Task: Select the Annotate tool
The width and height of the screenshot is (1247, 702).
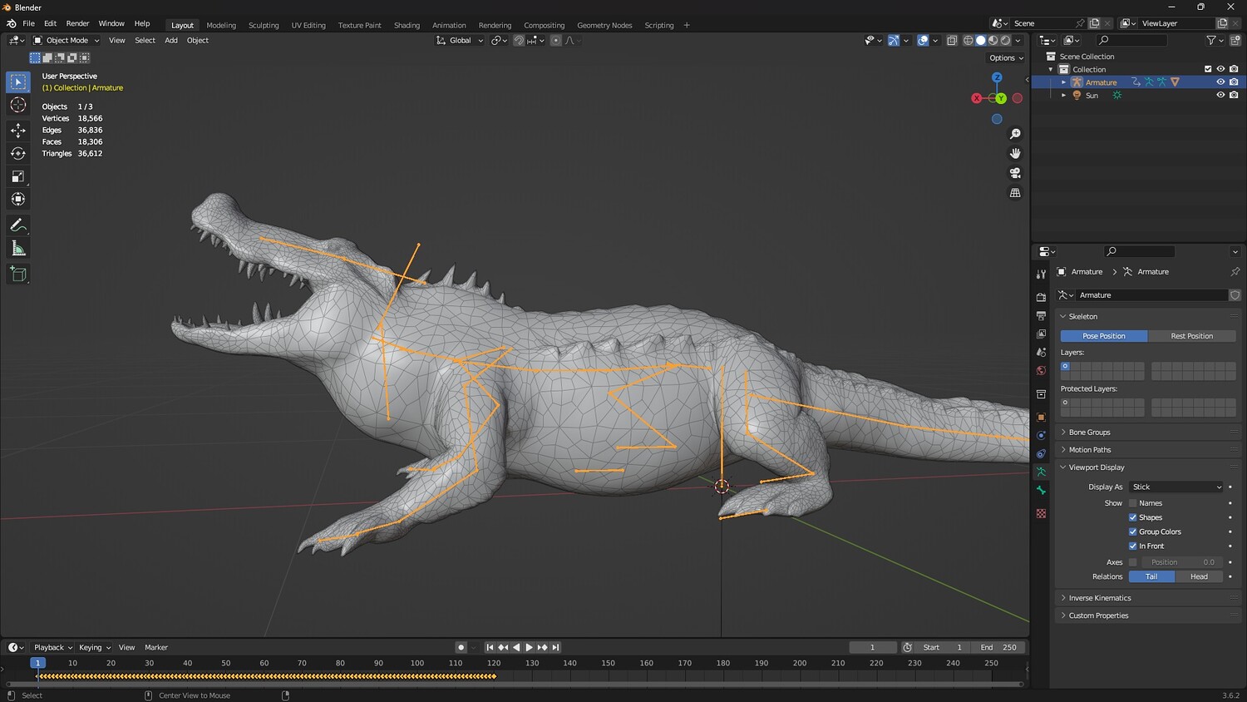Action: click(18, 225)
